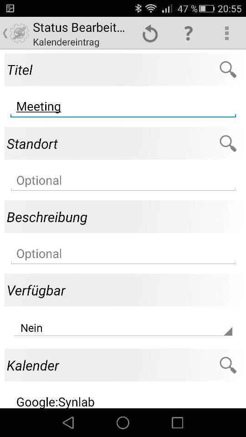Tap the Kalendereintrag subtitle text
Image resolution: width=246 pixels, height=437 pixels.
66,42
